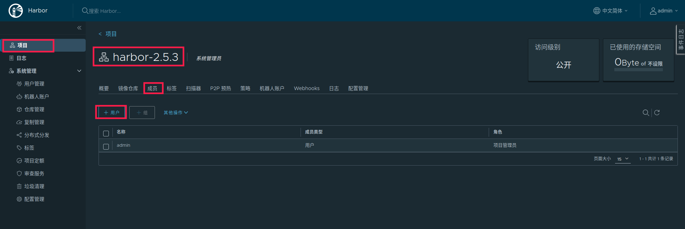685x229 pixels.
Task: Click the 用户管理 users icon
Action: tap(19, 84)
